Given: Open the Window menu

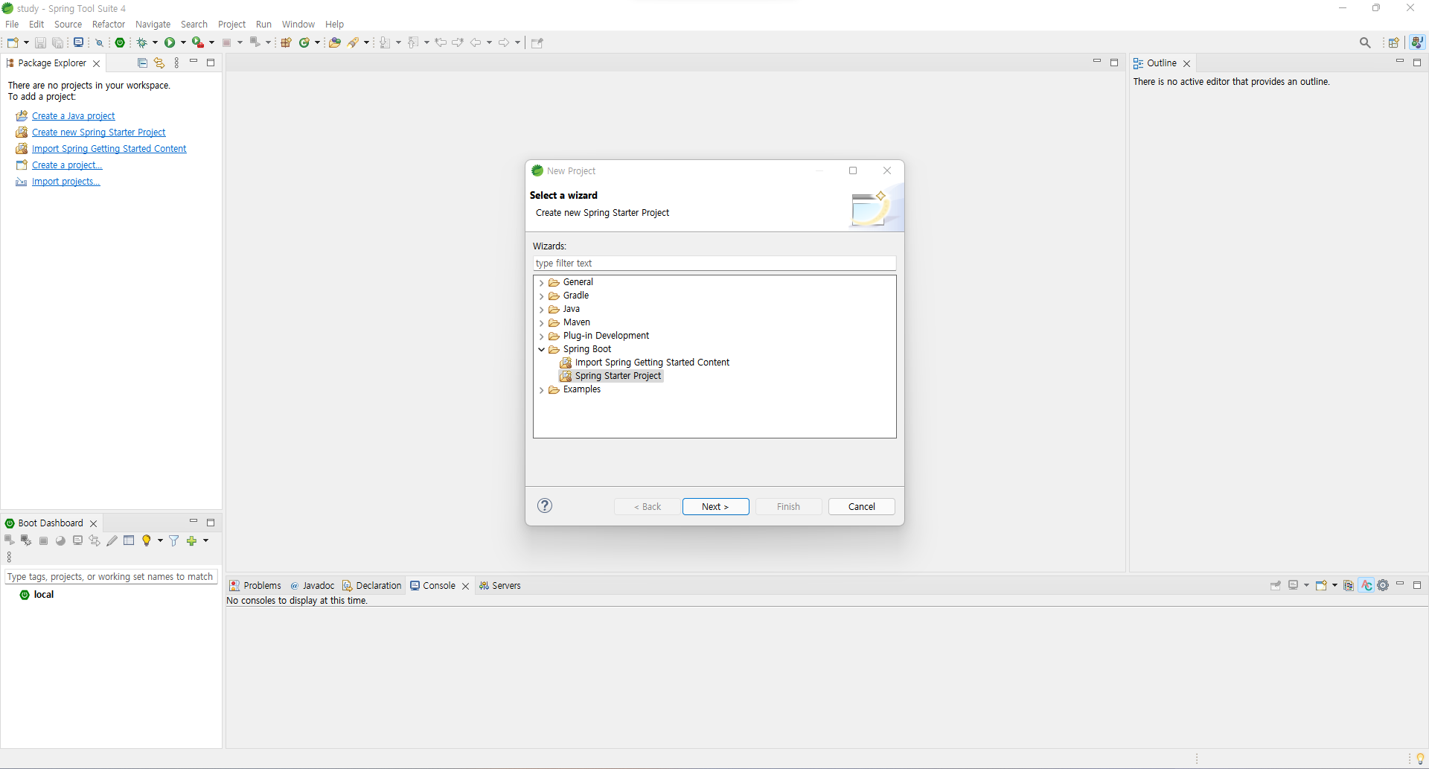Looking at the screenshot, I should click(x=298, y=25).
